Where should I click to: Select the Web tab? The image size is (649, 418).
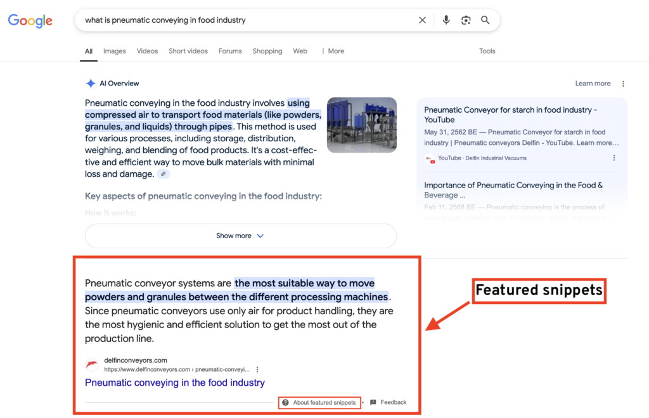(x=300, y=51)
